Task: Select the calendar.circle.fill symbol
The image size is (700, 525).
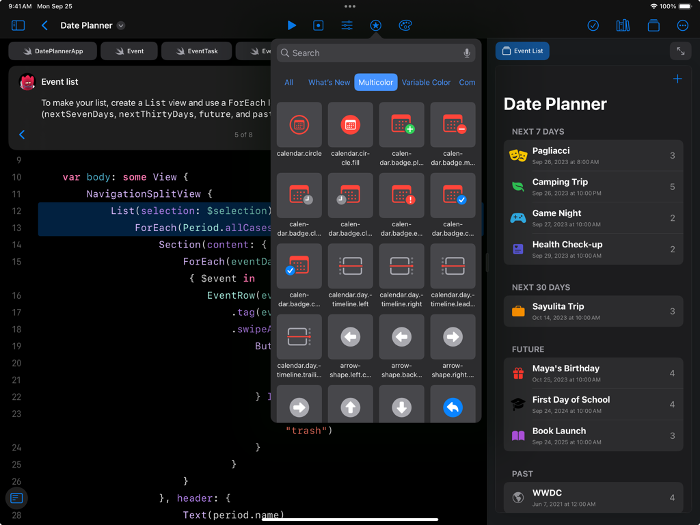Action: pos(350,124)
